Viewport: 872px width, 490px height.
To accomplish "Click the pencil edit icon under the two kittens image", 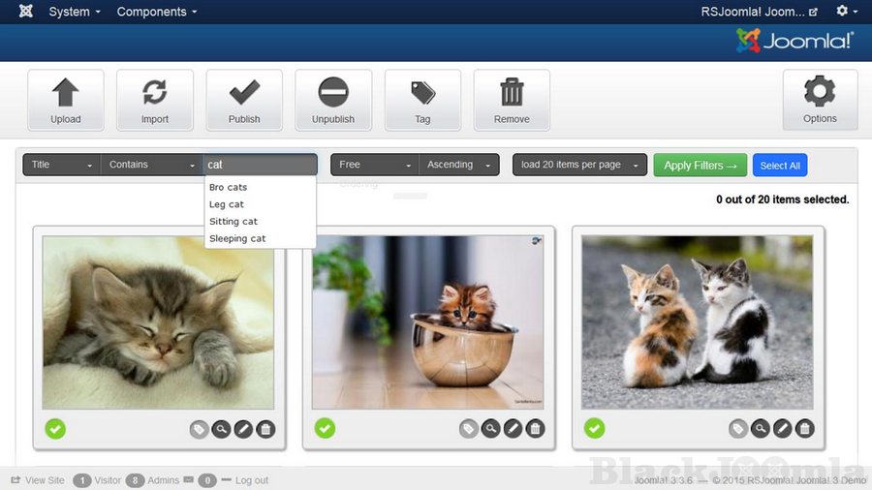I will [783, 428].
